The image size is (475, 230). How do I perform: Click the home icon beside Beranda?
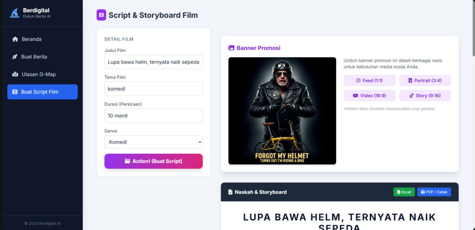pos(15,39)
